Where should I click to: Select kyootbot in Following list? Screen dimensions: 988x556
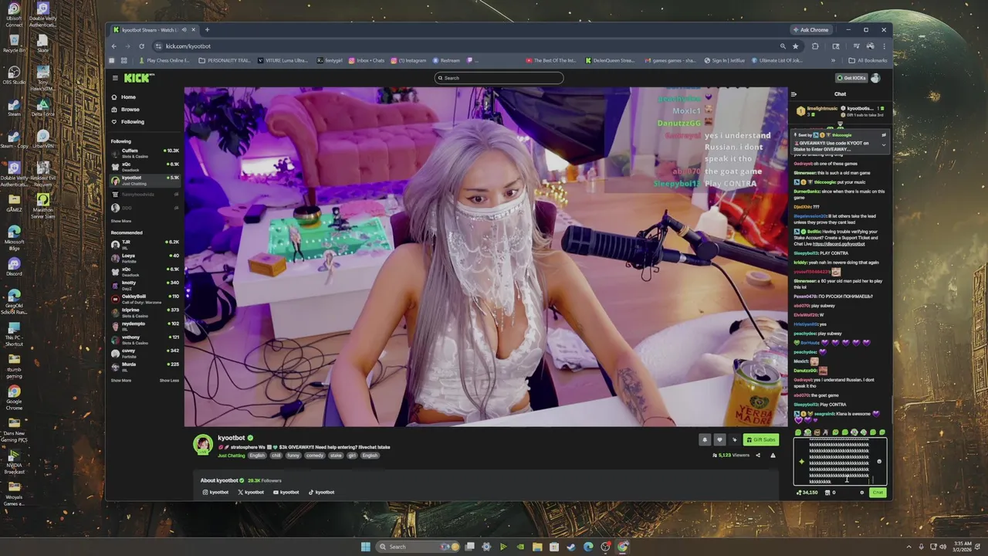tap(145, 179)
